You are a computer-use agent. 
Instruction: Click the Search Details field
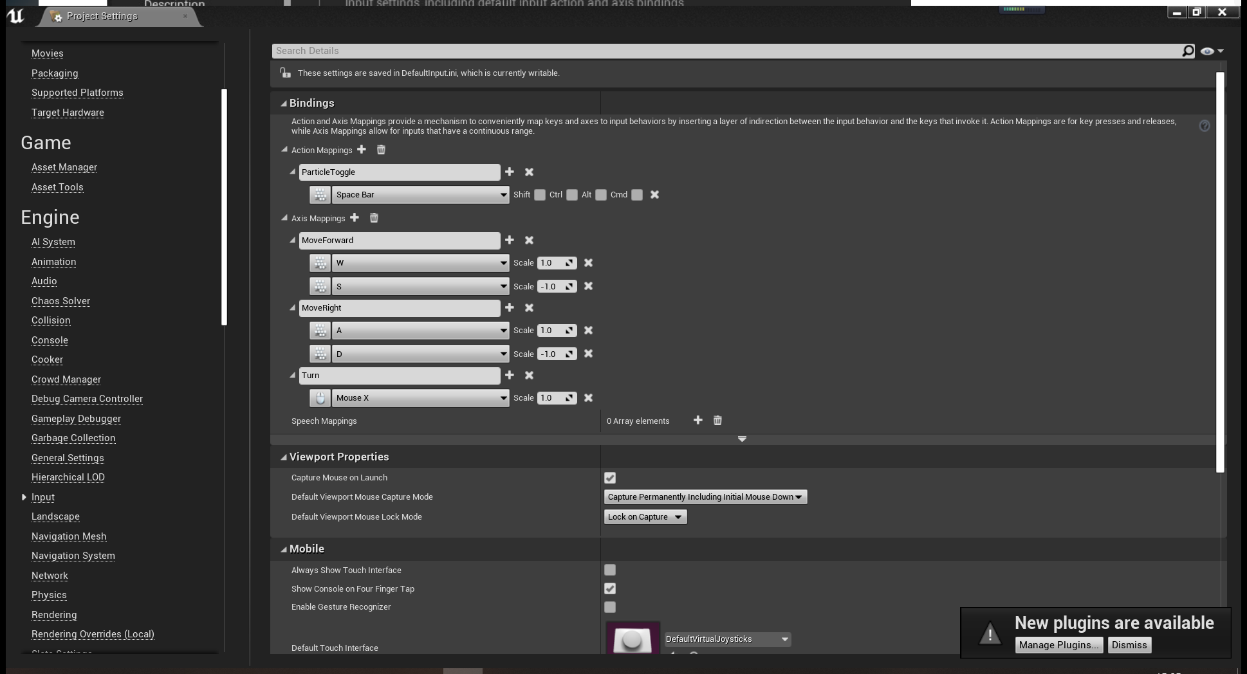[727, 51]
